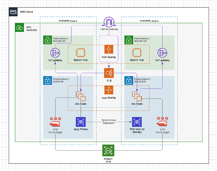217x171 pixels.
Task: Click 'Jira nodes' label in Private Subnet 2
Action: (137, 104)
